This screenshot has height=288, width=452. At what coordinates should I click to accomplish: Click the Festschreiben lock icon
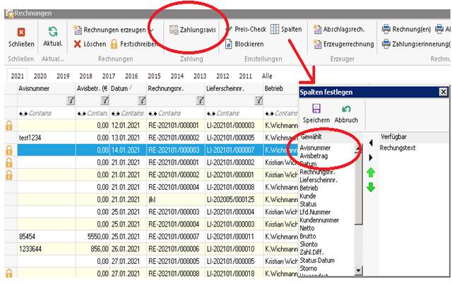(114, 44)
